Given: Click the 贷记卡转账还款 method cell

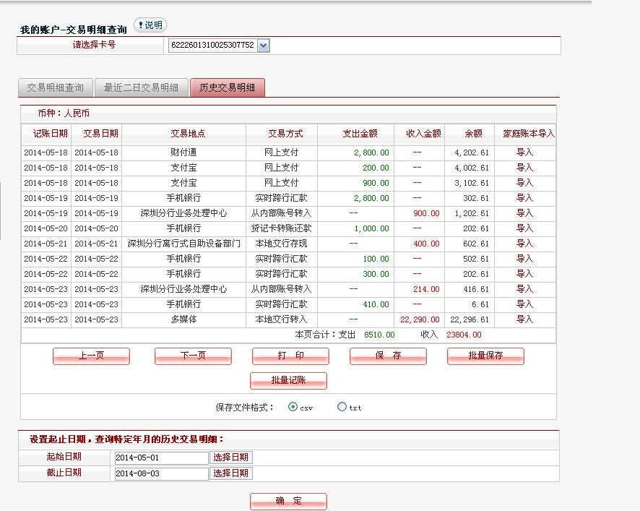Looking at the screenshot, I should click(281, 228).
